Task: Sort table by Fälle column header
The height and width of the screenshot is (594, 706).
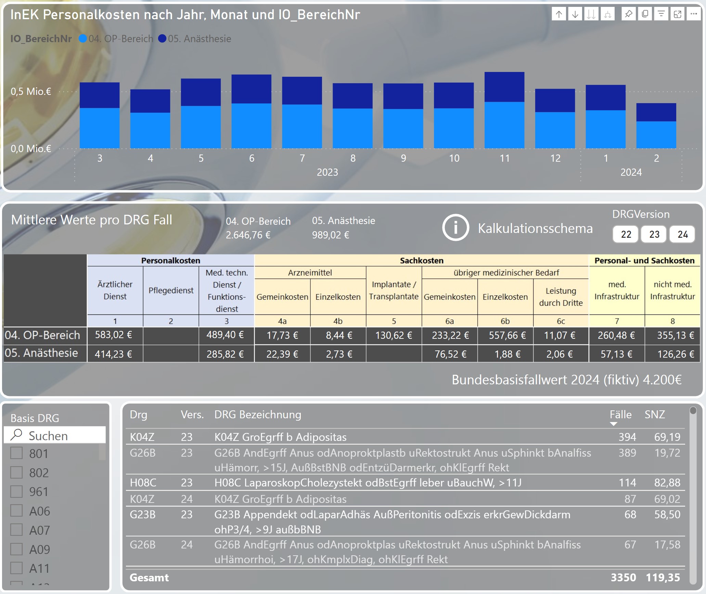Action: coord(620,414)
